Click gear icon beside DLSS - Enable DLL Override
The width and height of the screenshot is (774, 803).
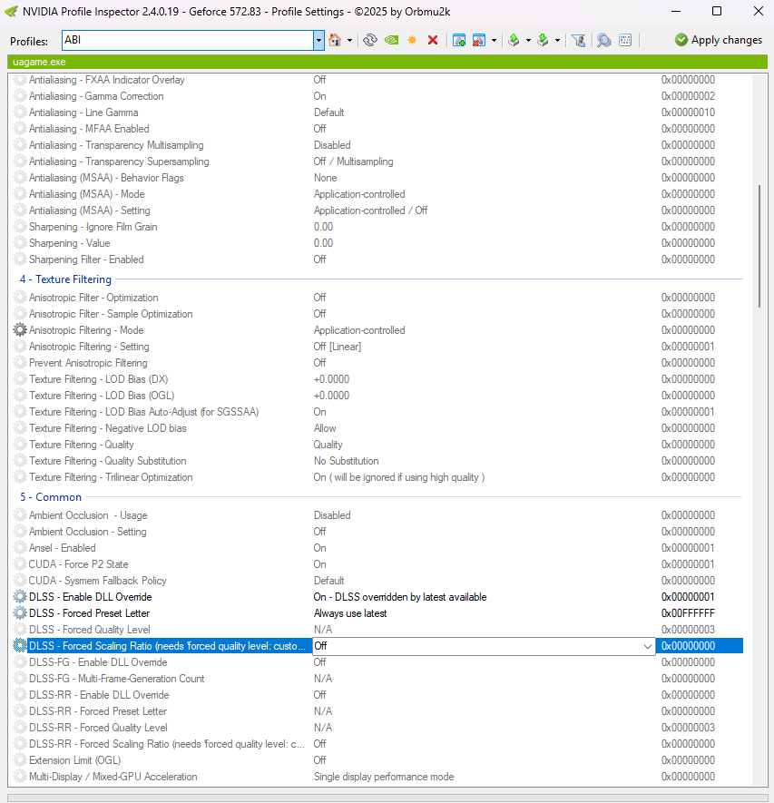click(x=20, y=597)
